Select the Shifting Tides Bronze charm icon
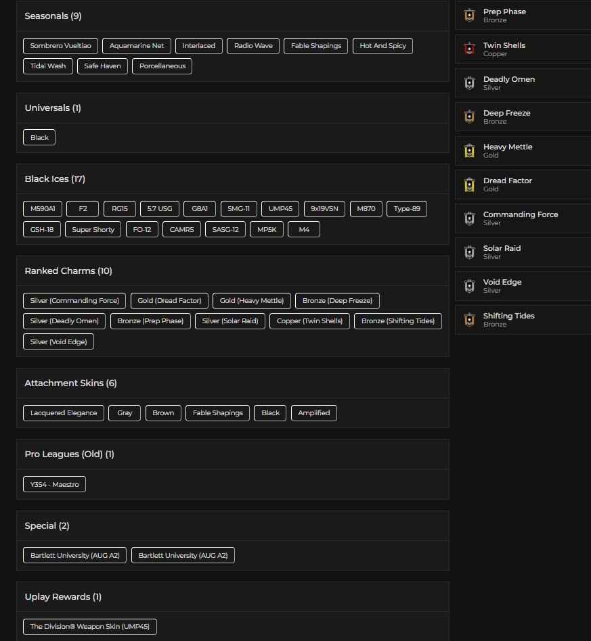 (x=469, y=319)
